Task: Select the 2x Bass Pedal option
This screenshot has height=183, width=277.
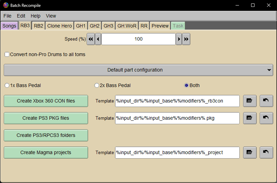Action: click(97, 85)
